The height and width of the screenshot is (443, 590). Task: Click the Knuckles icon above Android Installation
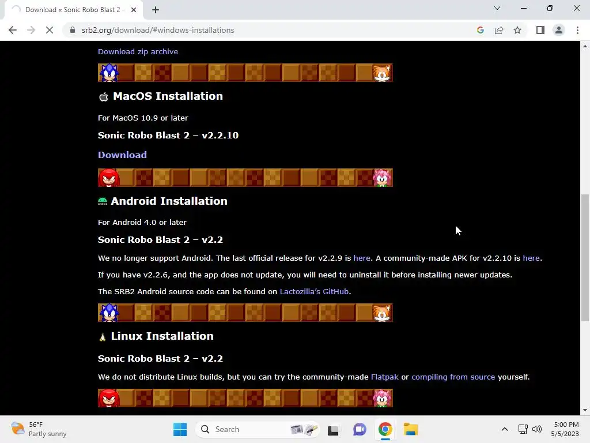point(109,178)
